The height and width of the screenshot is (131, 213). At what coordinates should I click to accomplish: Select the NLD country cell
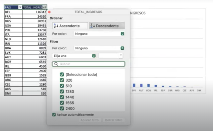(x=13, y=39)
